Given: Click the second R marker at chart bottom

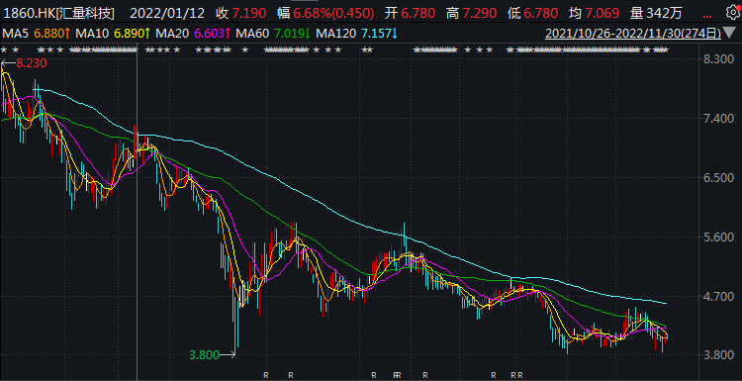Looking at the screenshot, I should coord(291,375).
